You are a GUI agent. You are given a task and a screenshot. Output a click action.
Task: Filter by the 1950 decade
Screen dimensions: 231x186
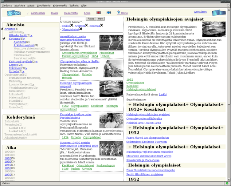tap(8, 168)
